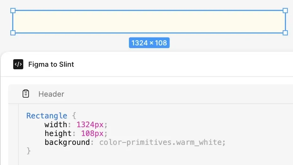Select the warm white rectangle on canvas

[x=149, y=22]
